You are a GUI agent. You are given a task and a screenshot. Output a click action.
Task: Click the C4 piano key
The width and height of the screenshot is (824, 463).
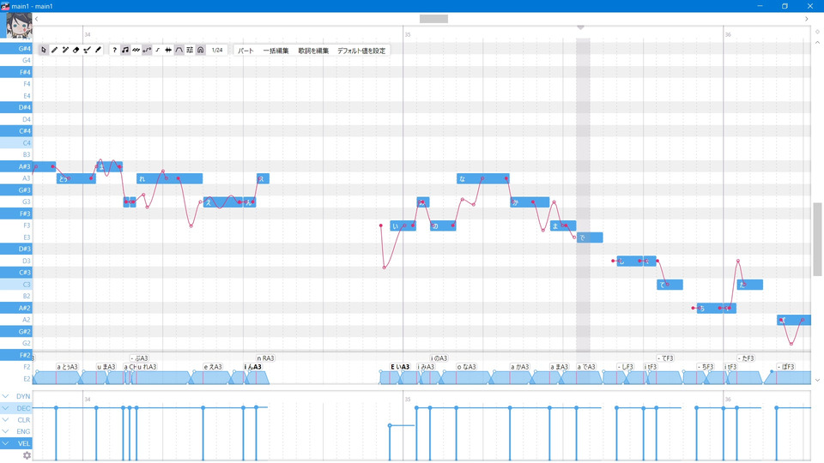coord(15,143)
